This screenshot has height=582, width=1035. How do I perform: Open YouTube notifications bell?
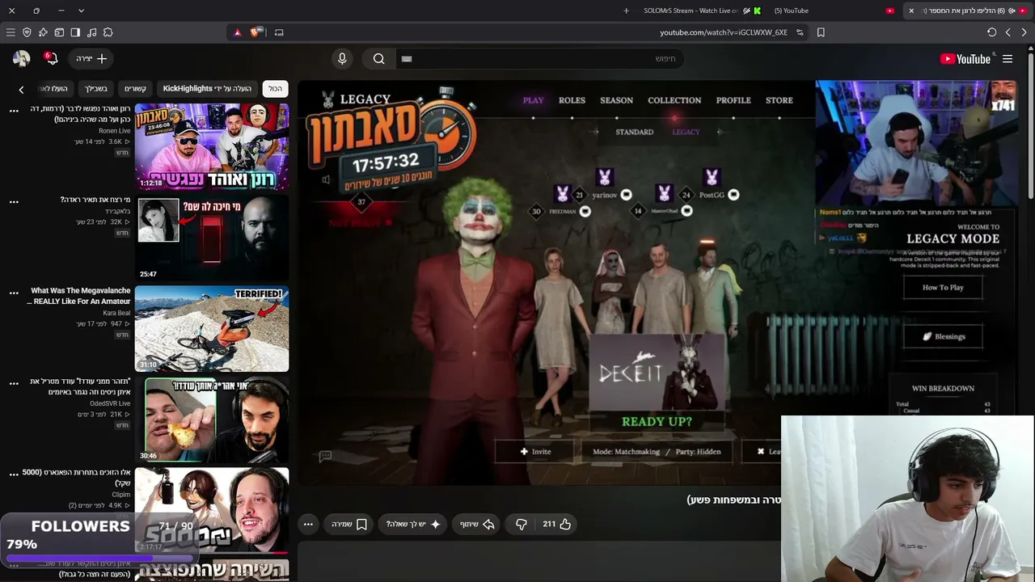50,58
